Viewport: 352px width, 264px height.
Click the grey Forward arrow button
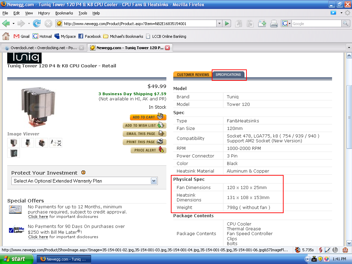tap(21, 23)
